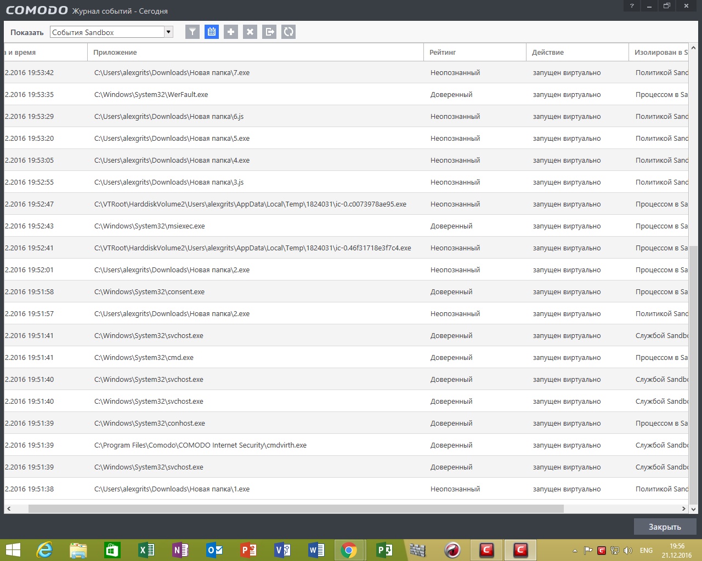Image resolution: width=702 pixels, height=561 pixels.
Task: Click the Доверенный rating in the msiexec.exe row
Action: click(x=451, y=226)
